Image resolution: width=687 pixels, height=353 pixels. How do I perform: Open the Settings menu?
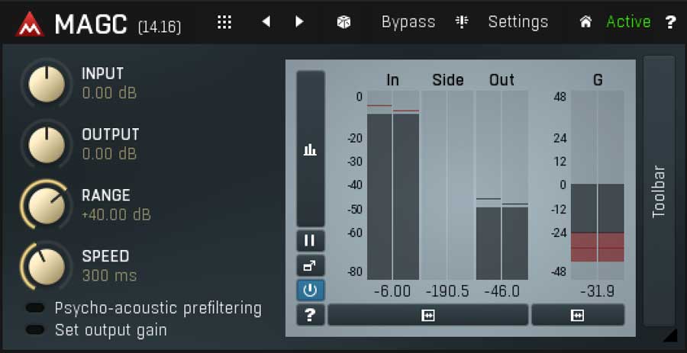(x=518, y=22)
